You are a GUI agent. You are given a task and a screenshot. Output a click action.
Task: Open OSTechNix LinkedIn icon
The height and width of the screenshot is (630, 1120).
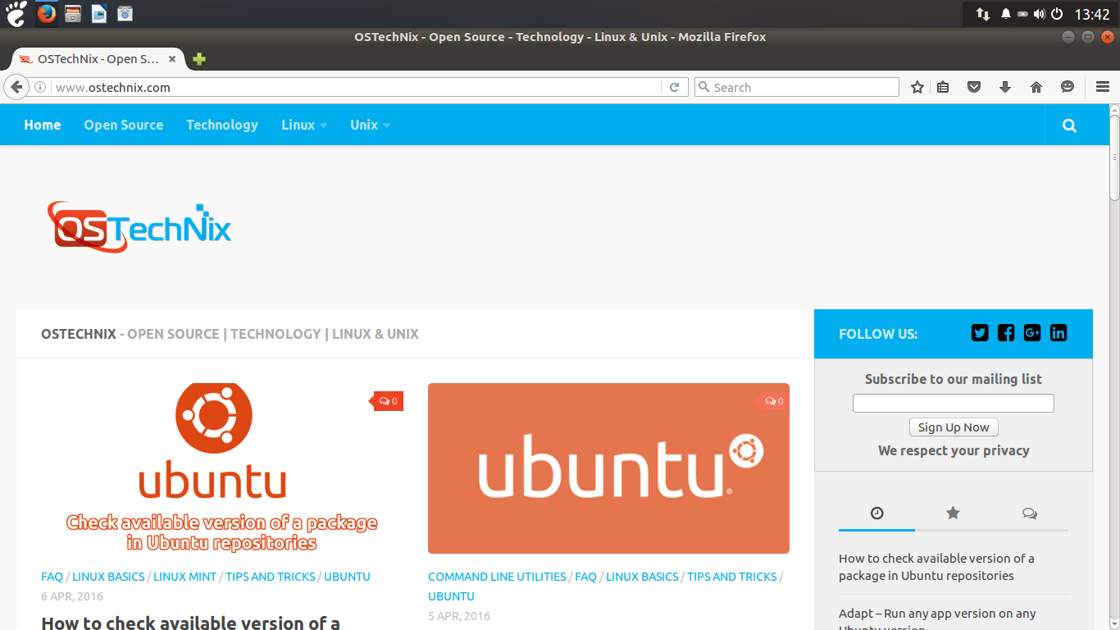tap(1059, 333)
